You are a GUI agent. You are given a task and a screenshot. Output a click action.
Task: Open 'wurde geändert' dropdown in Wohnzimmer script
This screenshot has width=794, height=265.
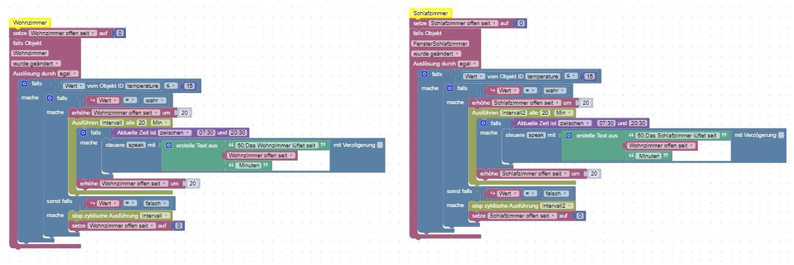(36, 64)
